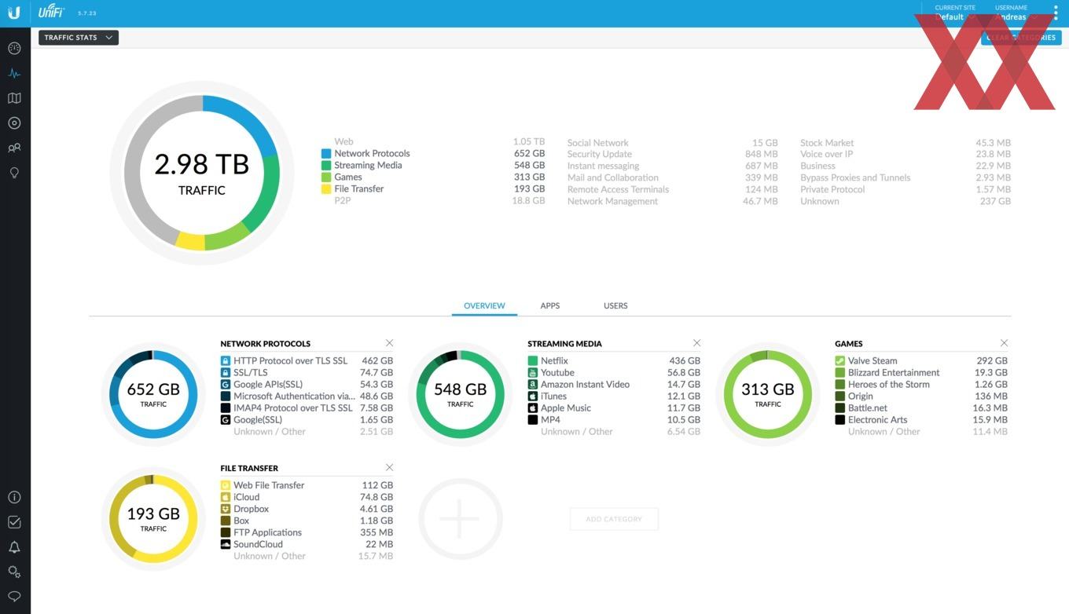Click the Apple Music row
The height and width of the screenshot is (614, 1069).
[614, 408]
